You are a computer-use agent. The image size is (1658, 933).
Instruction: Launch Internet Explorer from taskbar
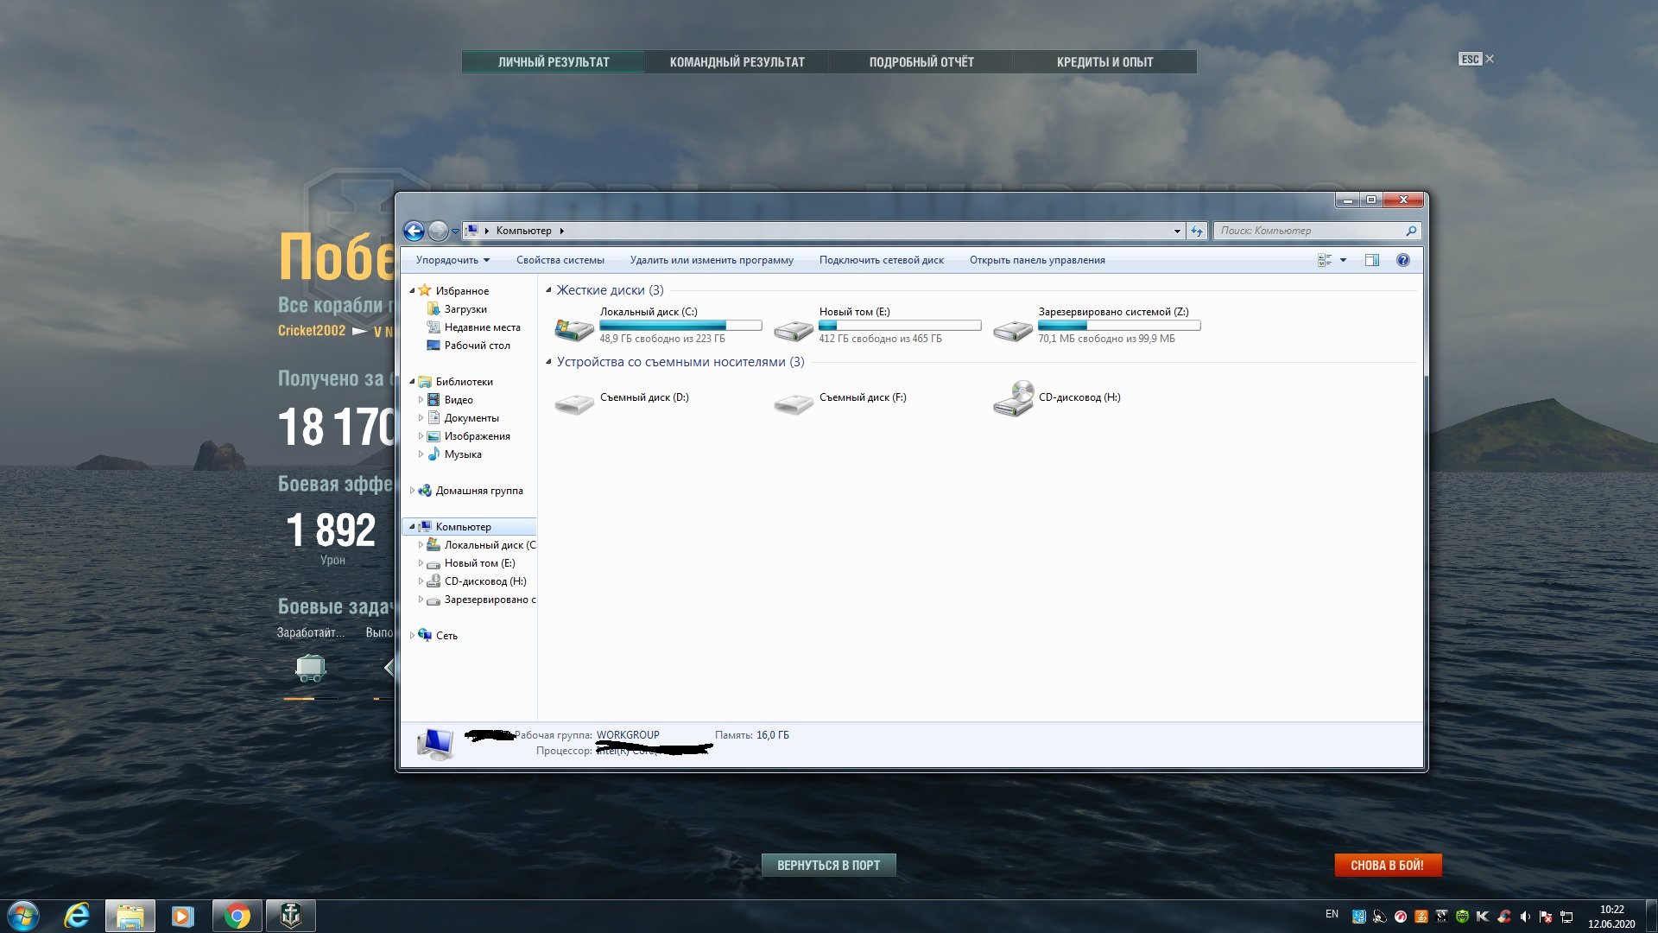(x=77, y=916)
